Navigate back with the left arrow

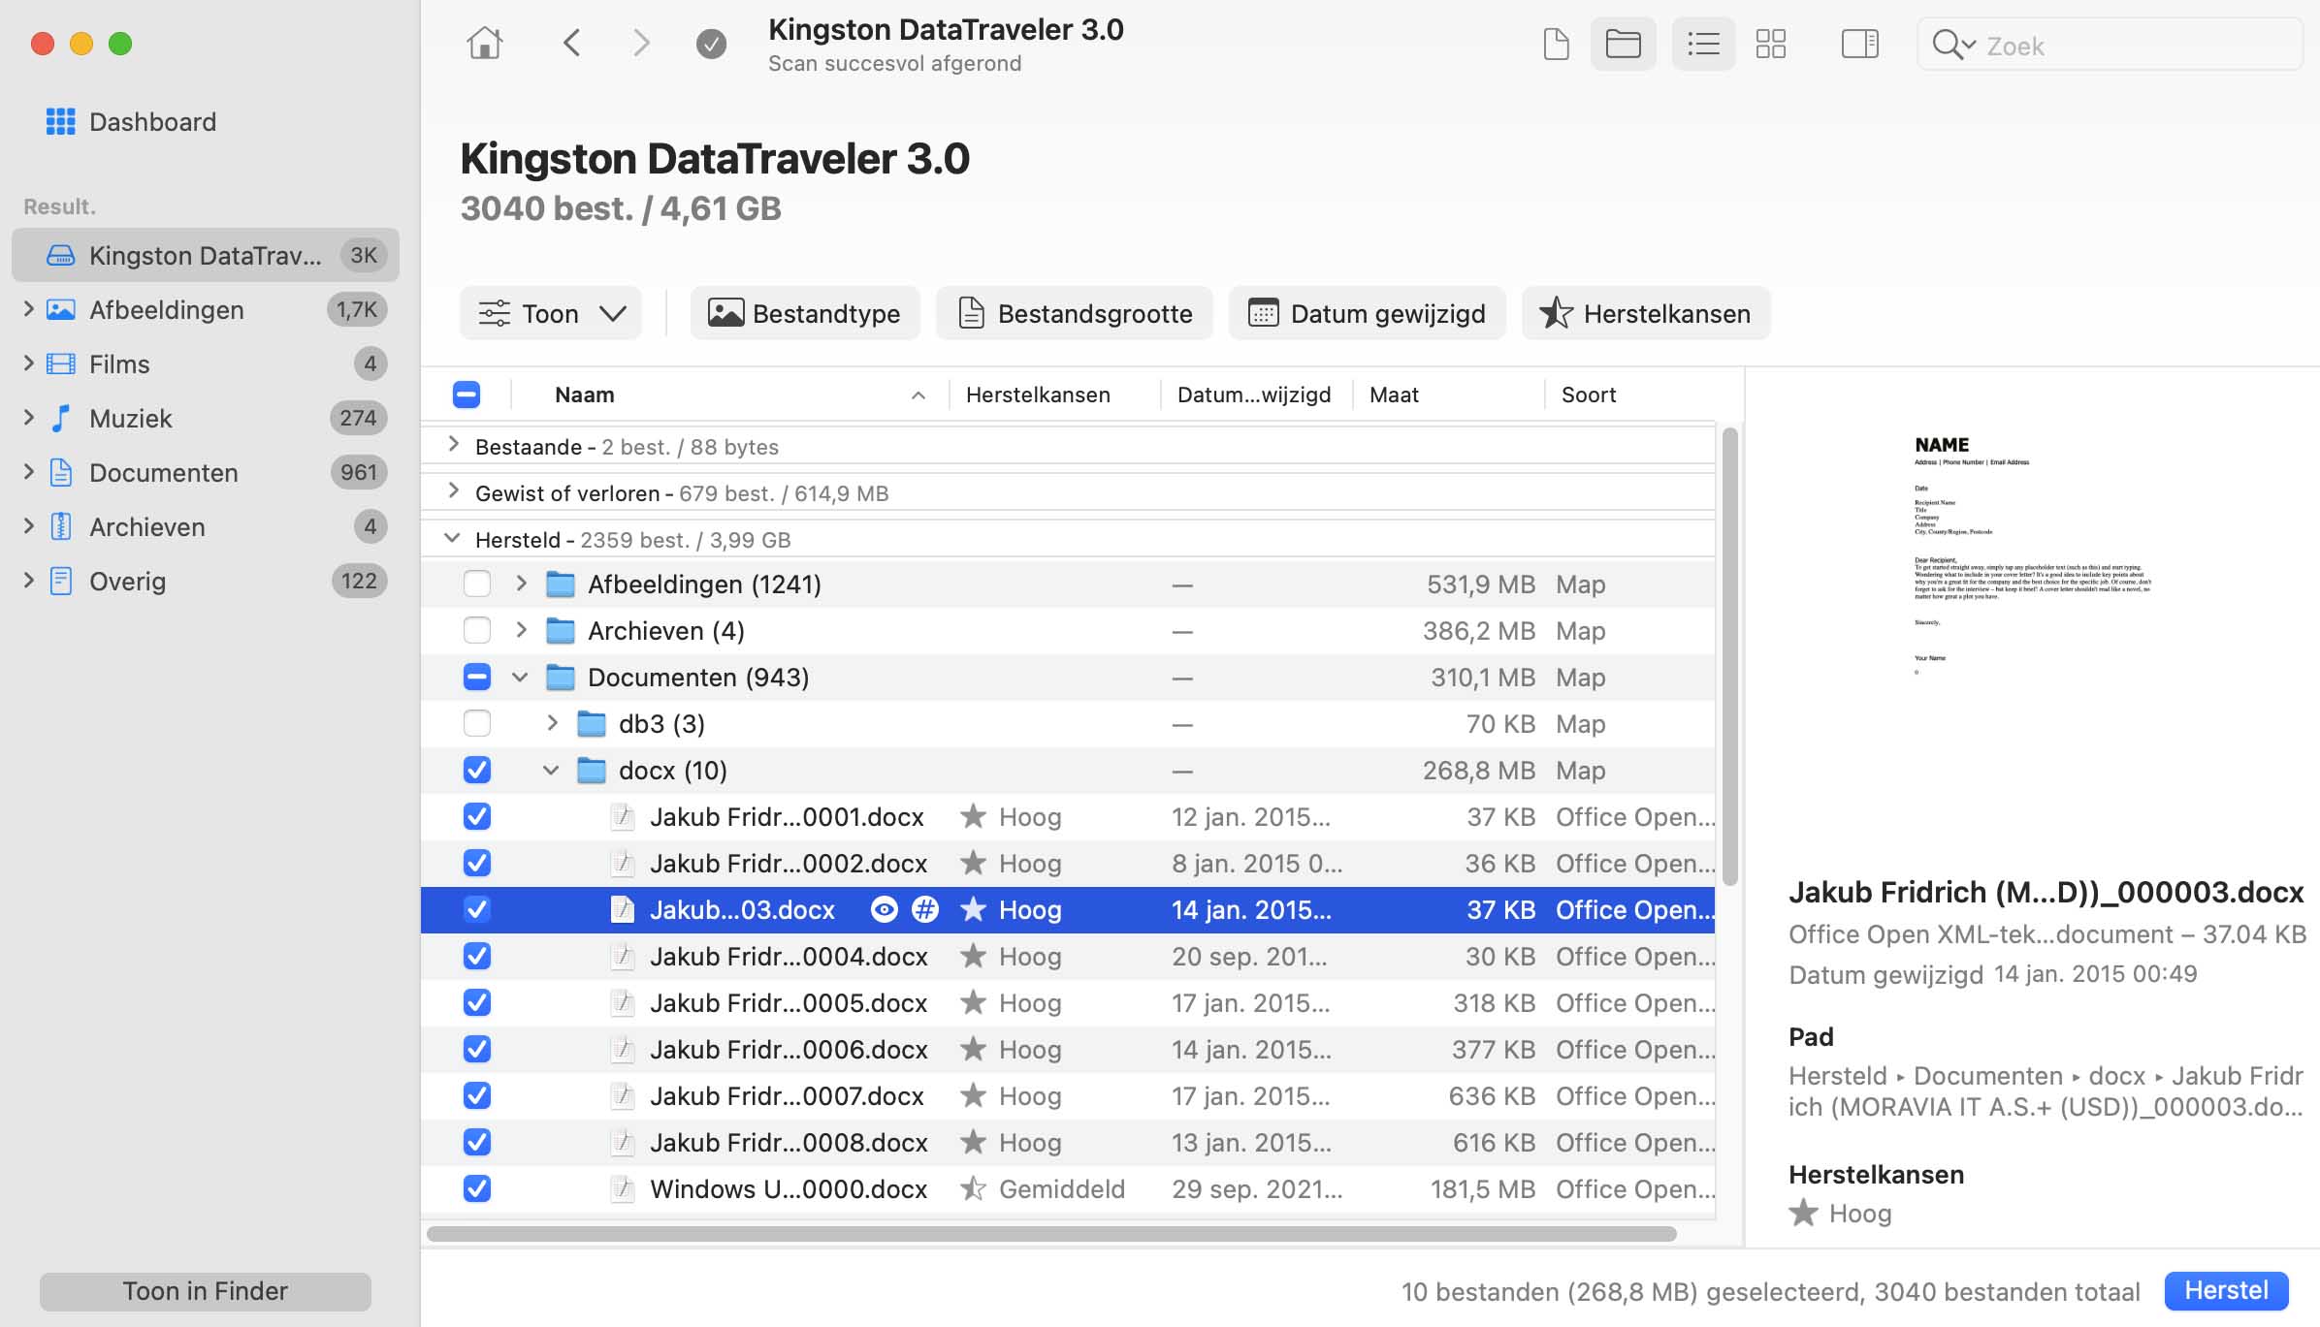click(572, 44)
